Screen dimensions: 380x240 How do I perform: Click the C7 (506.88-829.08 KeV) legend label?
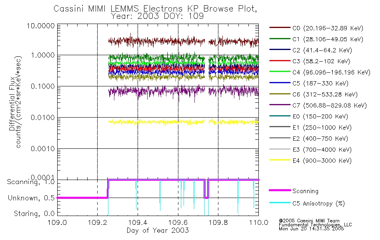330,106
